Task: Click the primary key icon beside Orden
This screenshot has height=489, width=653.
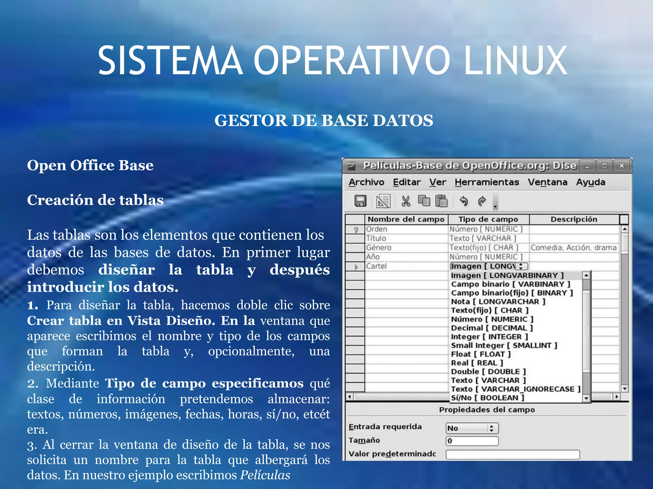Action: point(356,230)
